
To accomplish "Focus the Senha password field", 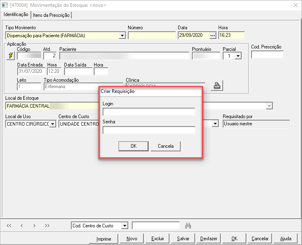I will [149, 130].
